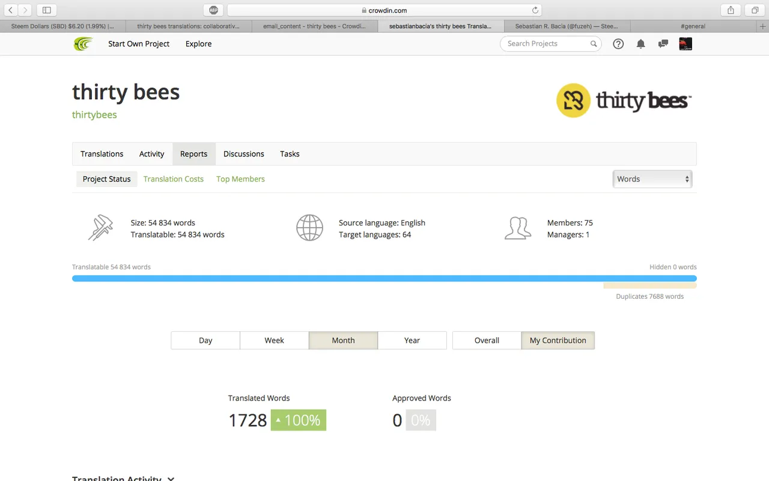Click the project size pen-and-ruler icon
The image size is (769, 481).
click(x=100, y=228)
